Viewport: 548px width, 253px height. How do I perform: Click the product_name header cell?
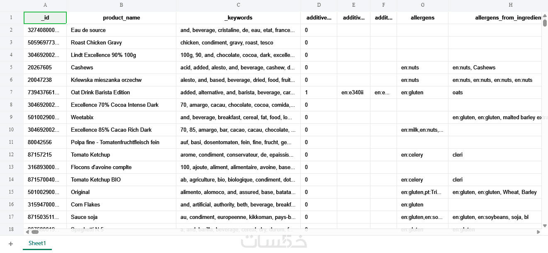click(x=121, y=18)
